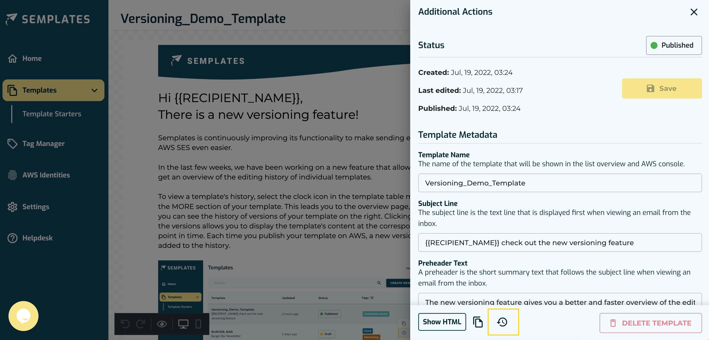Screen dimensions: 709x340
Task: Select the redo arrow in editor toolbar
Action: click(141, 324)
